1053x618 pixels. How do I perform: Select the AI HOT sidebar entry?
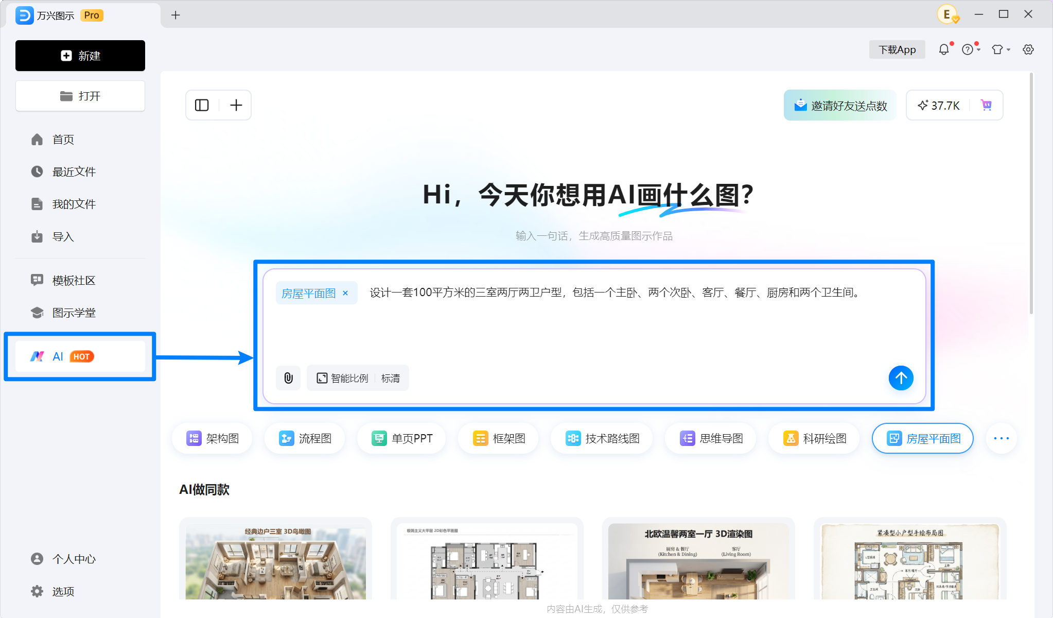(80, 356)
